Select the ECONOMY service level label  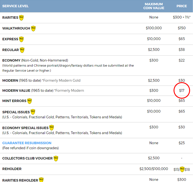[x=11, y=60]
